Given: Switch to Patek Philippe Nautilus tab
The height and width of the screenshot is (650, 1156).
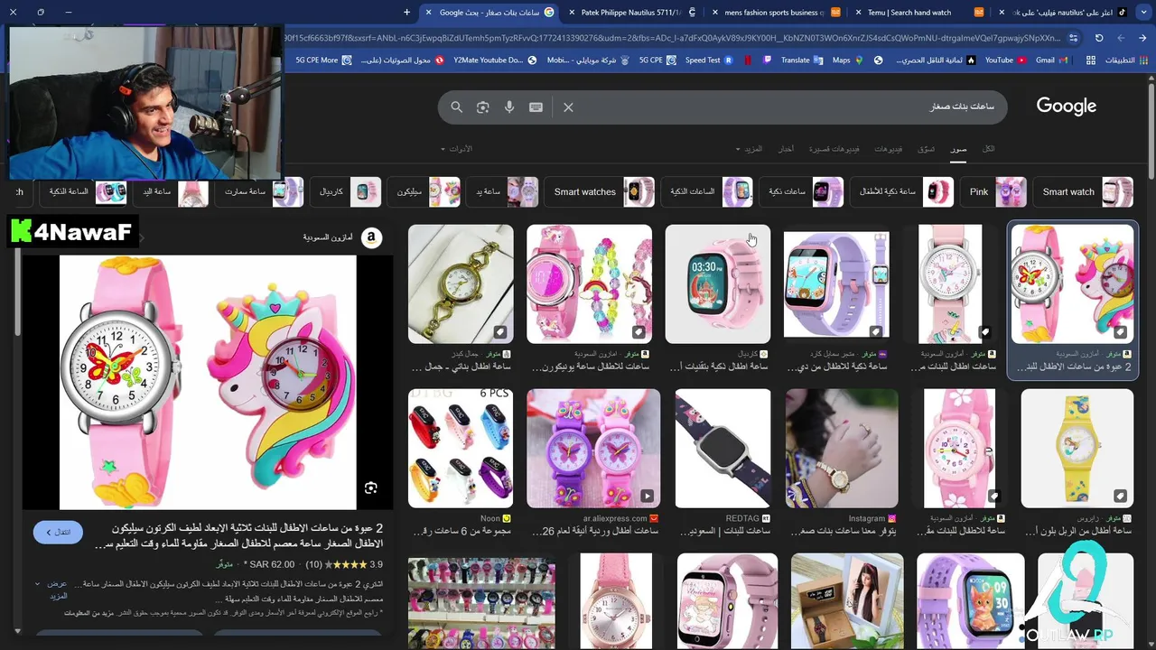Looking at the screenshot, I should pos(632,13).
